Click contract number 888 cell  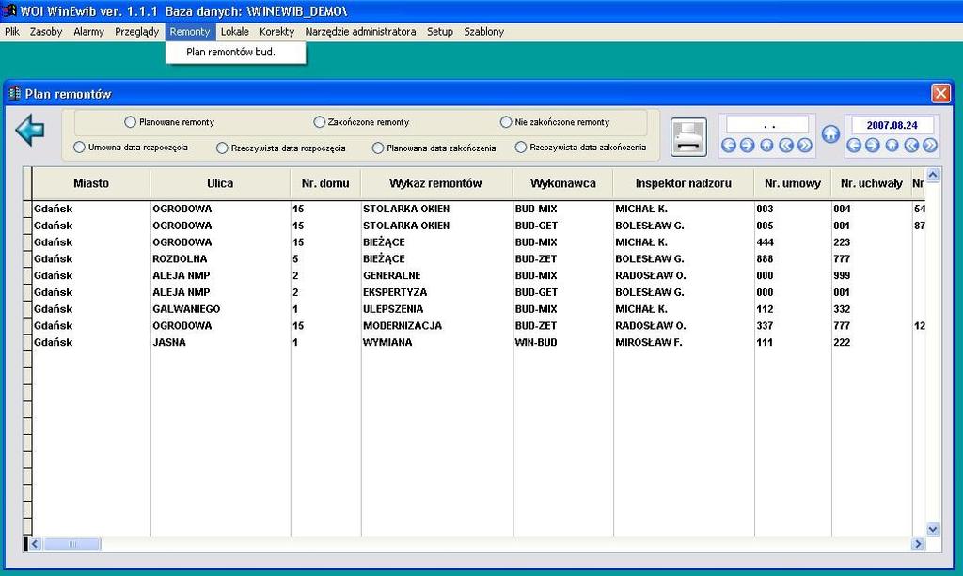coord(793,258)
